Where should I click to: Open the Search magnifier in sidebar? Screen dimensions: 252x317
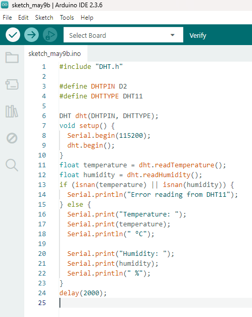point(12,165)
